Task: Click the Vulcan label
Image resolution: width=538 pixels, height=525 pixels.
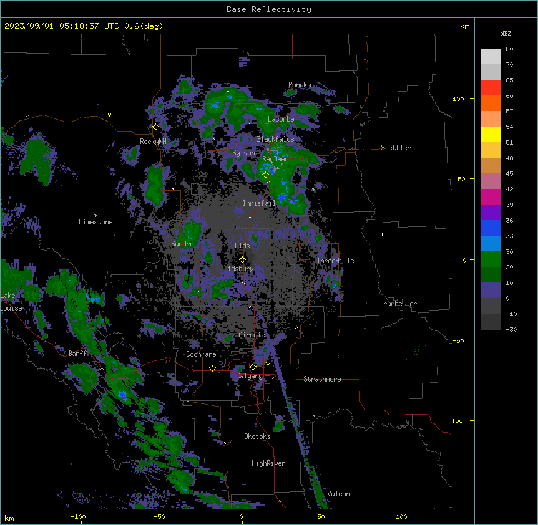Action: click(x=339, y=494)
